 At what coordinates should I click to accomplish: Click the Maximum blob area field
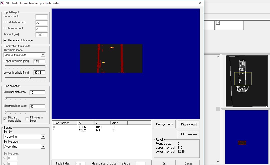[38, 107]
